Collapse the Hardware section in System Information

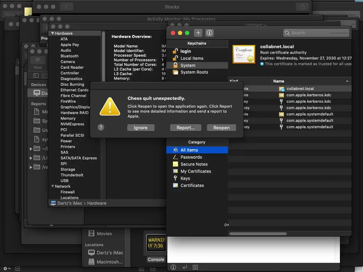pyautogui.click(x=52, y=33)
